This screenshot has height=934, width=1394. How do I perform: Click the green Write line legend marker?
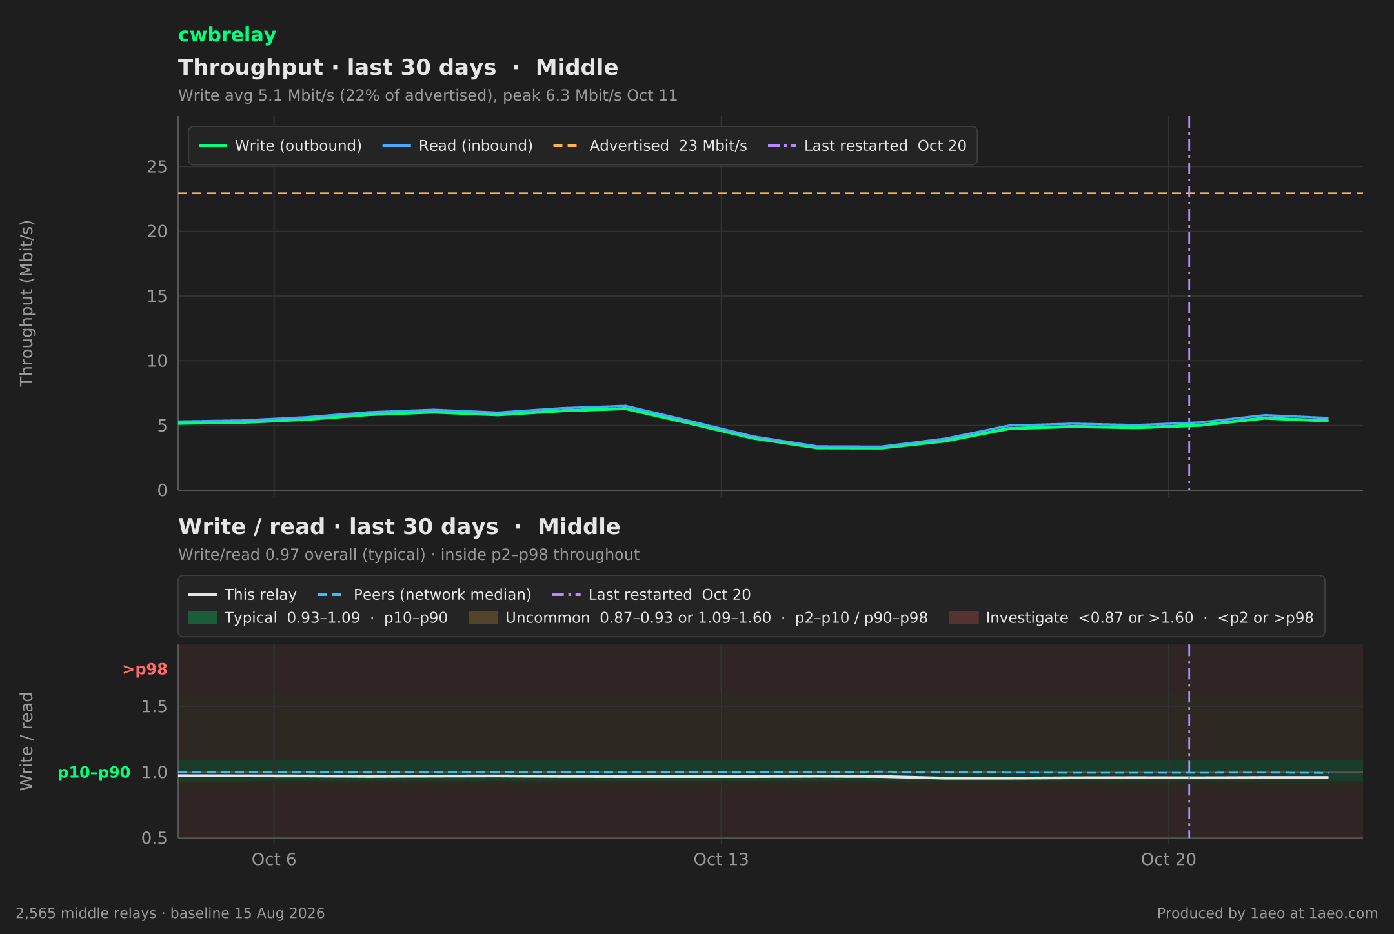click(x=213, y=146)
